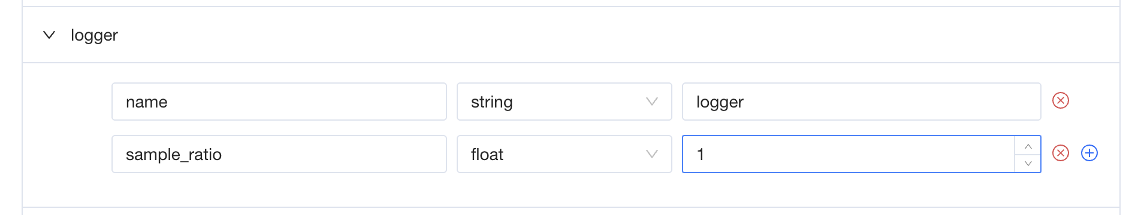Focus the sample_ratio key field

pyautogui.click(x=279, y=154)
